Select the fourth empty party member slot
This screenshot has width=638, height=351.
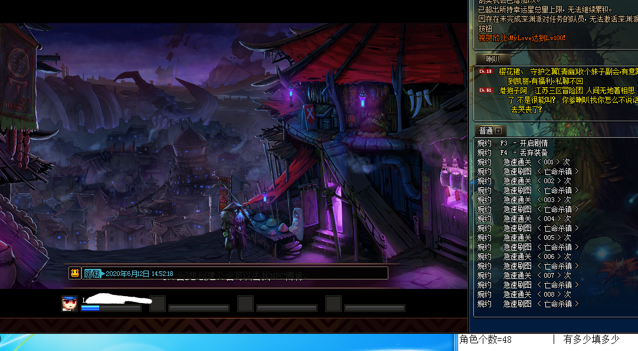tap(333, 304)
